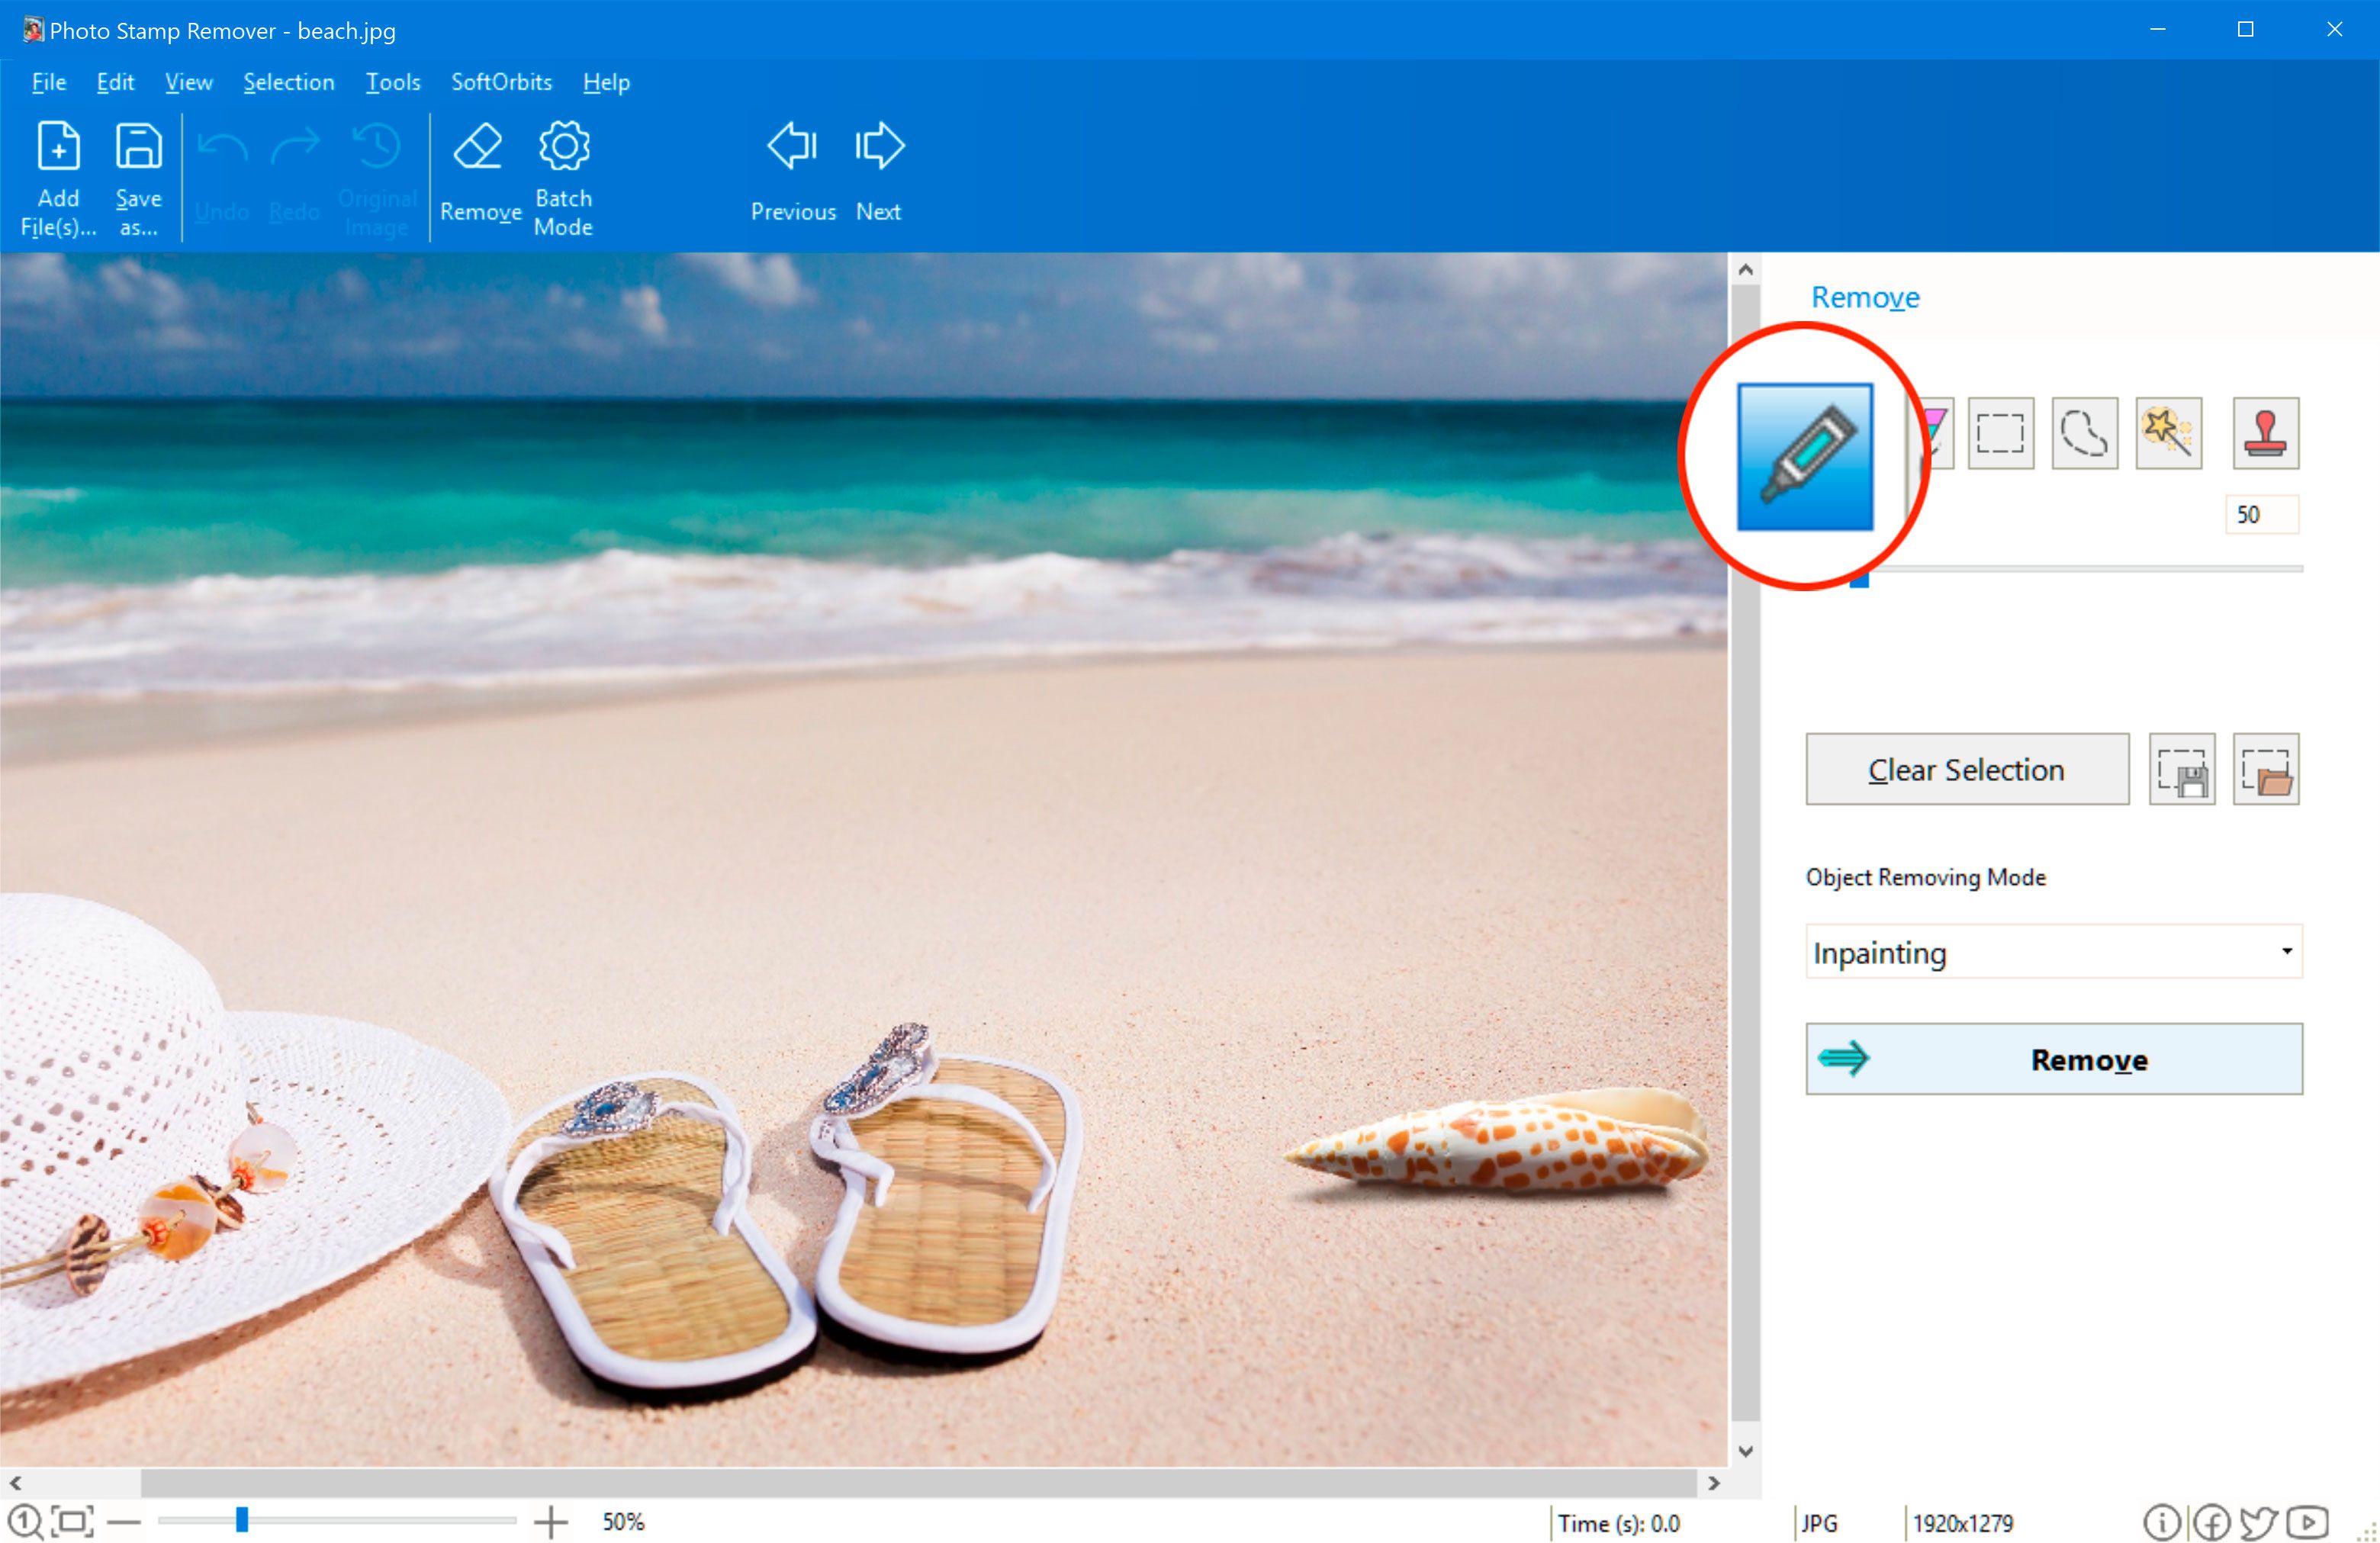Image resolution: width=2380 pixels, height=1543 pixels.
Task: Click the Save Selection icon
Action: (x=2184, y=770)
